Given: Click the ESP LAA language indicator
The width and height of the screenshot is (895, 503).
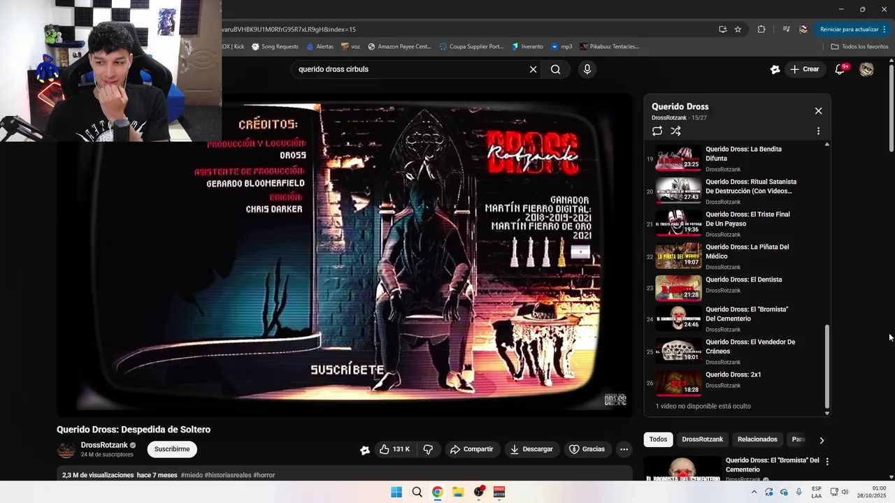Looking at the screenshot, I should (817, 492).
